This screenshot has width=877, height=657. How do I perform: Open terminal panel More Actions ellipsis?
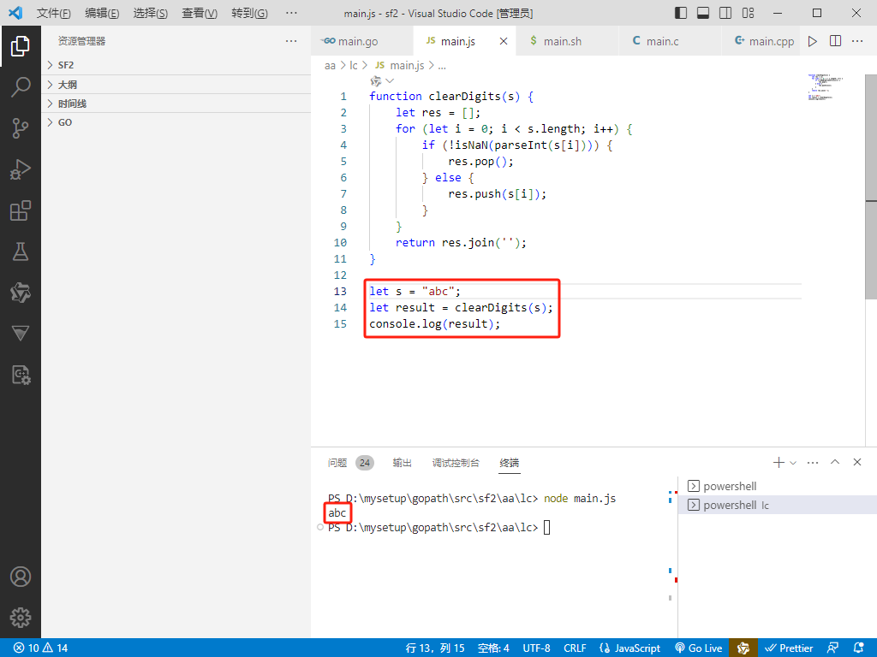pos(813,463)
